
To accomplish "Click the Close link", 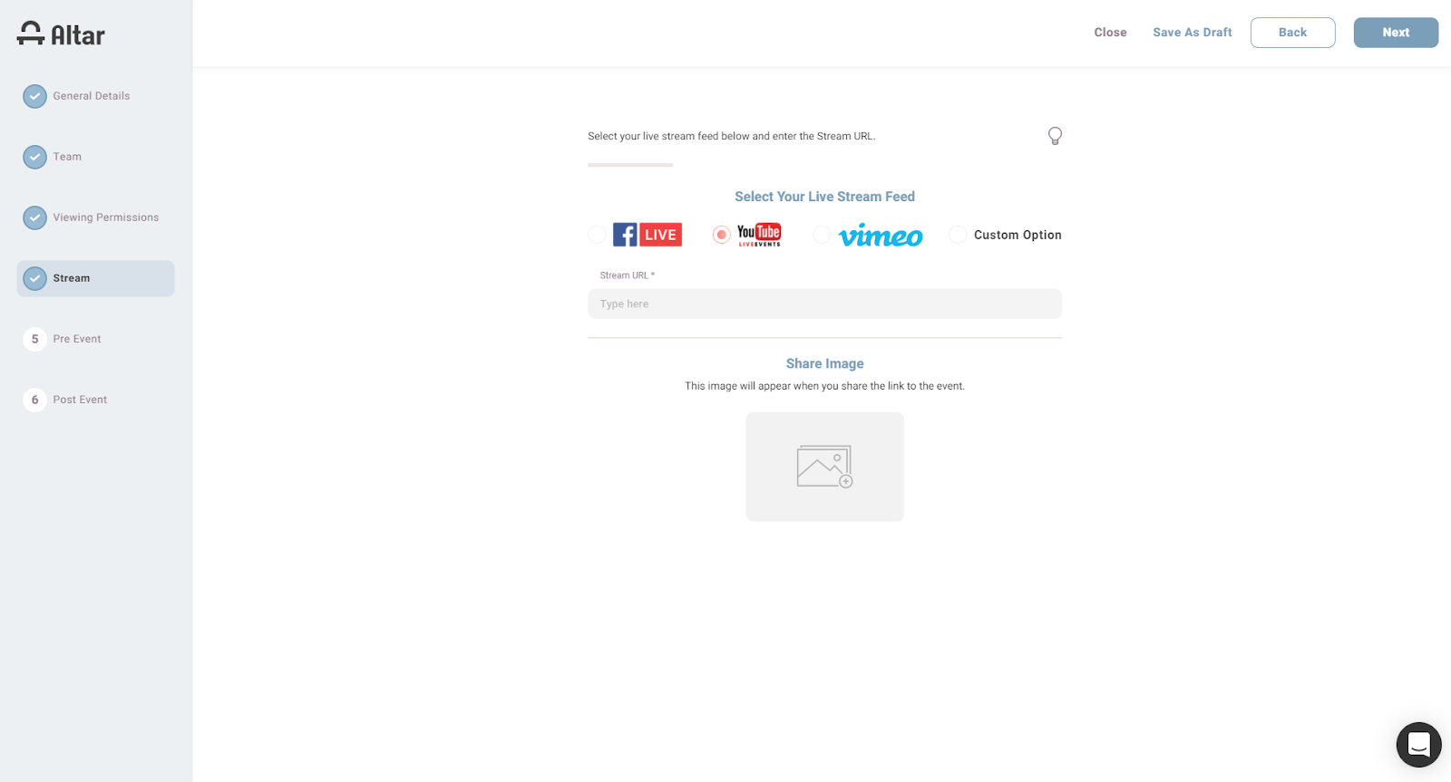I will pos(1110,33).
